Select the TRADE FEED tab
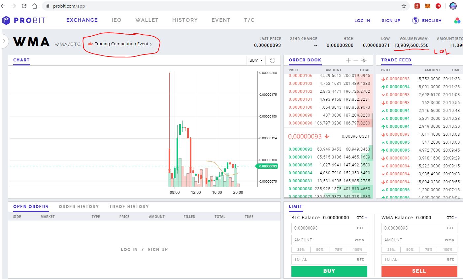The image size is (463, 279). (x=396, y=60)
